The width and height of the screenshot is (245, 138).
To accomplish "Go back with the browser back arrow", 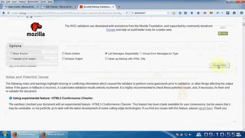I will 3,13.
